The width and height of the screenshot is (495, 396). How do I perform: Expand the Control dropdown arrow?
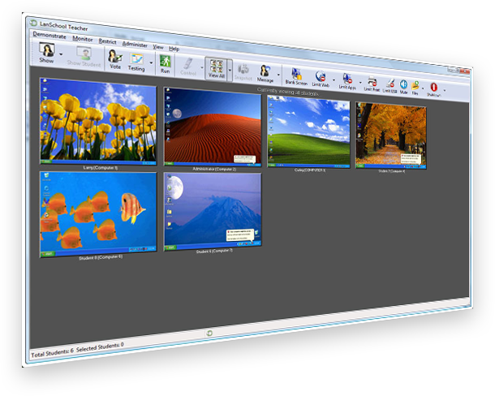202,67
